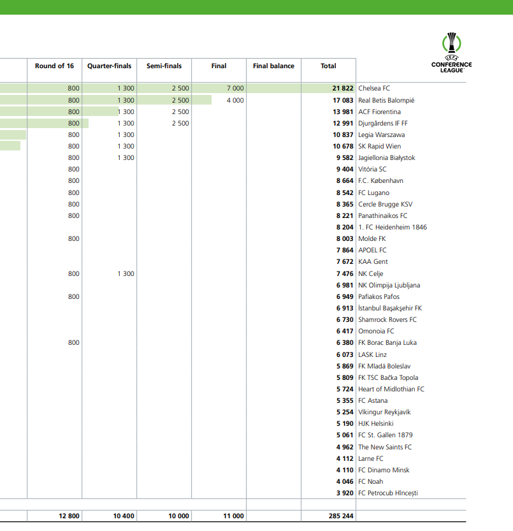Screen dimensions: 513x531
Task: Click FK Borac Banja Luka's Round of 16 value 800
Action: pyautogui.click(x=74, y=343)
